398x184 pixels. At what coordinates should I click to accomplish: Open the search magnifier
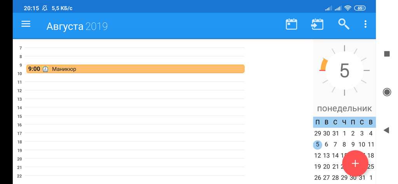(344, 24)
